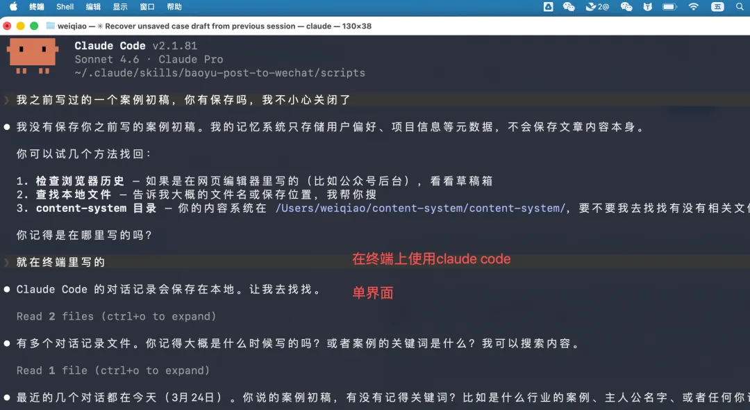Close the terminal window with red button

pyautogui.click(x=7, y=26)
